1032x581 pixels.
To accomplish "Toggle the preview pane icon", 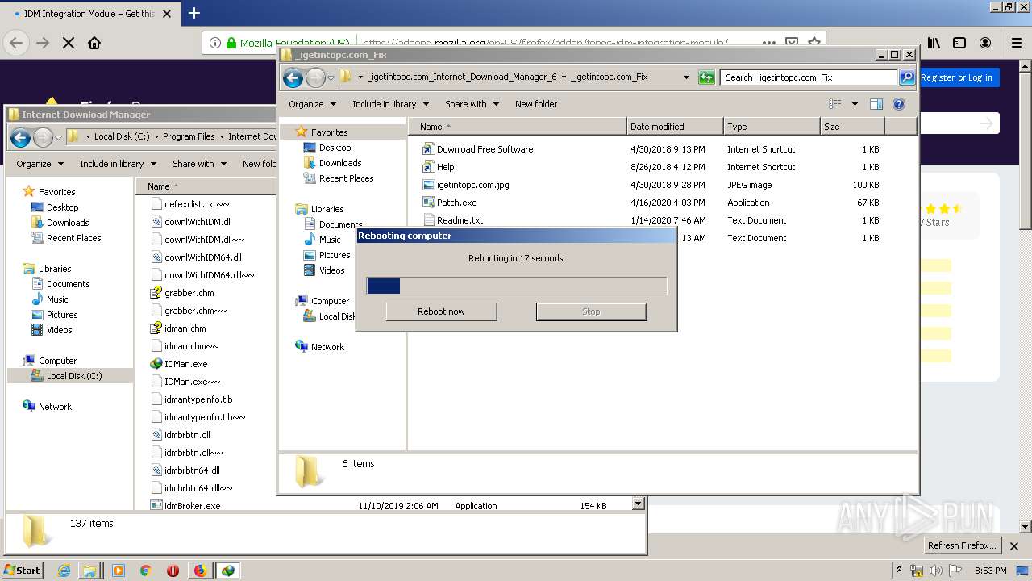I will [x=876, y=104].
